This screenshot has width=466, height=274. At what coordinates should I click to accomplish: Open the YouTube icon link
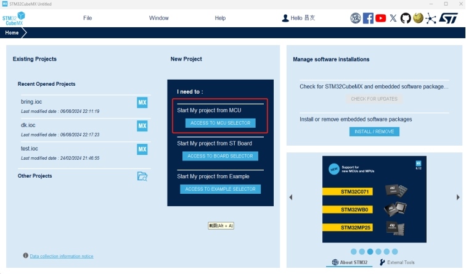tap(381, 19)
